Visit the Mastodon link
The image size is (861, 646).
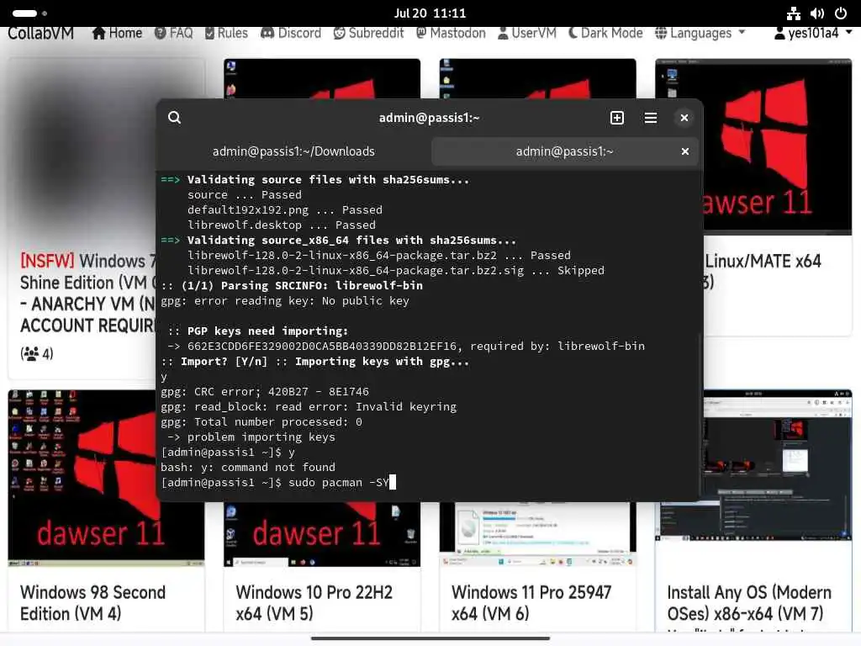point(451,33)
